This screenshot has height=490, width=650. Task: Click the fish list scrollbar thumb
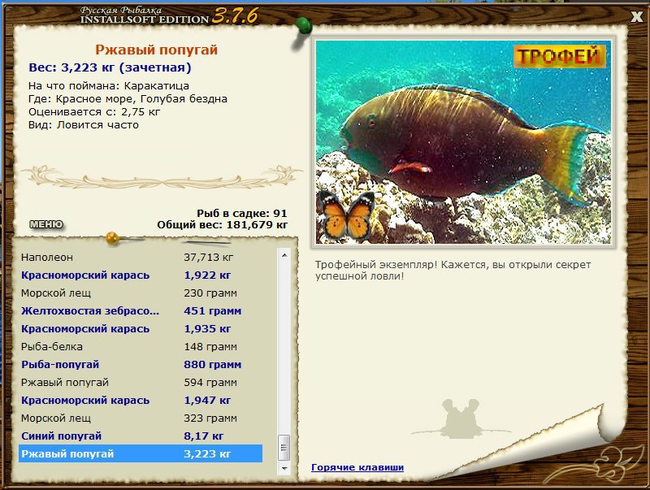[284, 447]
